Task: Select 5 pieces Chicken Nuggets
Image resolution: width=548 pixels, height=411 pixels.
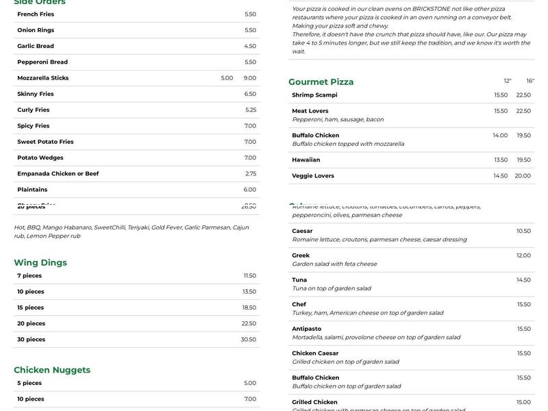Action: (29, 384)
